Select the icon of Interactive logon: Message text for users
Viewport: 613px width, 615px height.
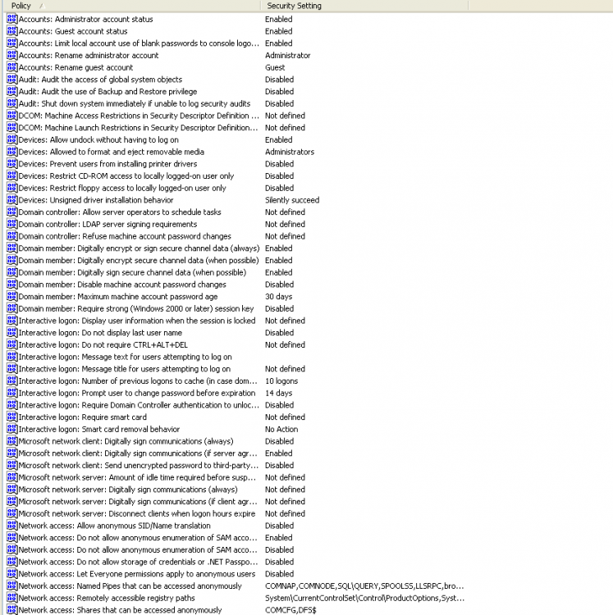(12, 357)
